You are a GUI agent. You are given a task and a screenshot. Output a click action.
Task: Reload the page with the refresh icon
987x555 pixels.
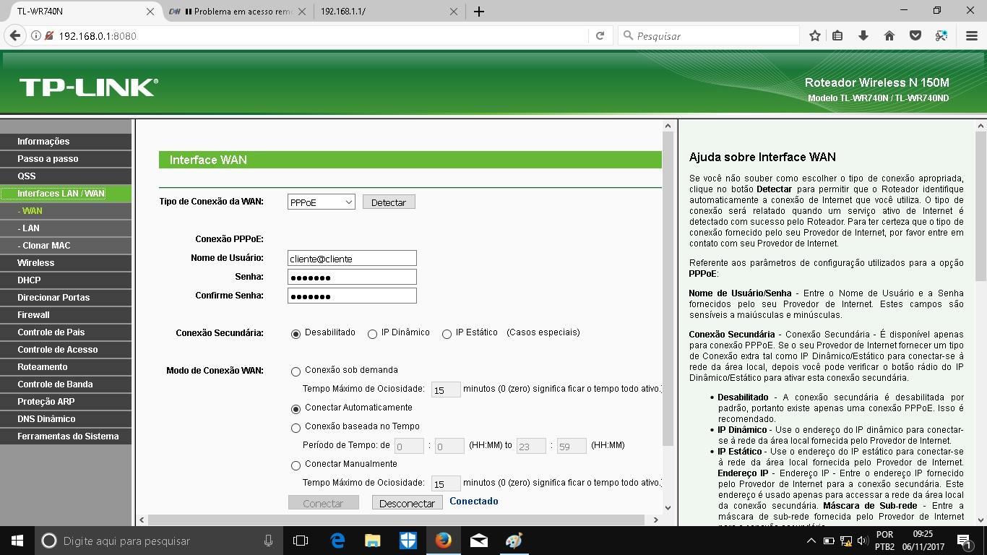click(x=600, y=35)
